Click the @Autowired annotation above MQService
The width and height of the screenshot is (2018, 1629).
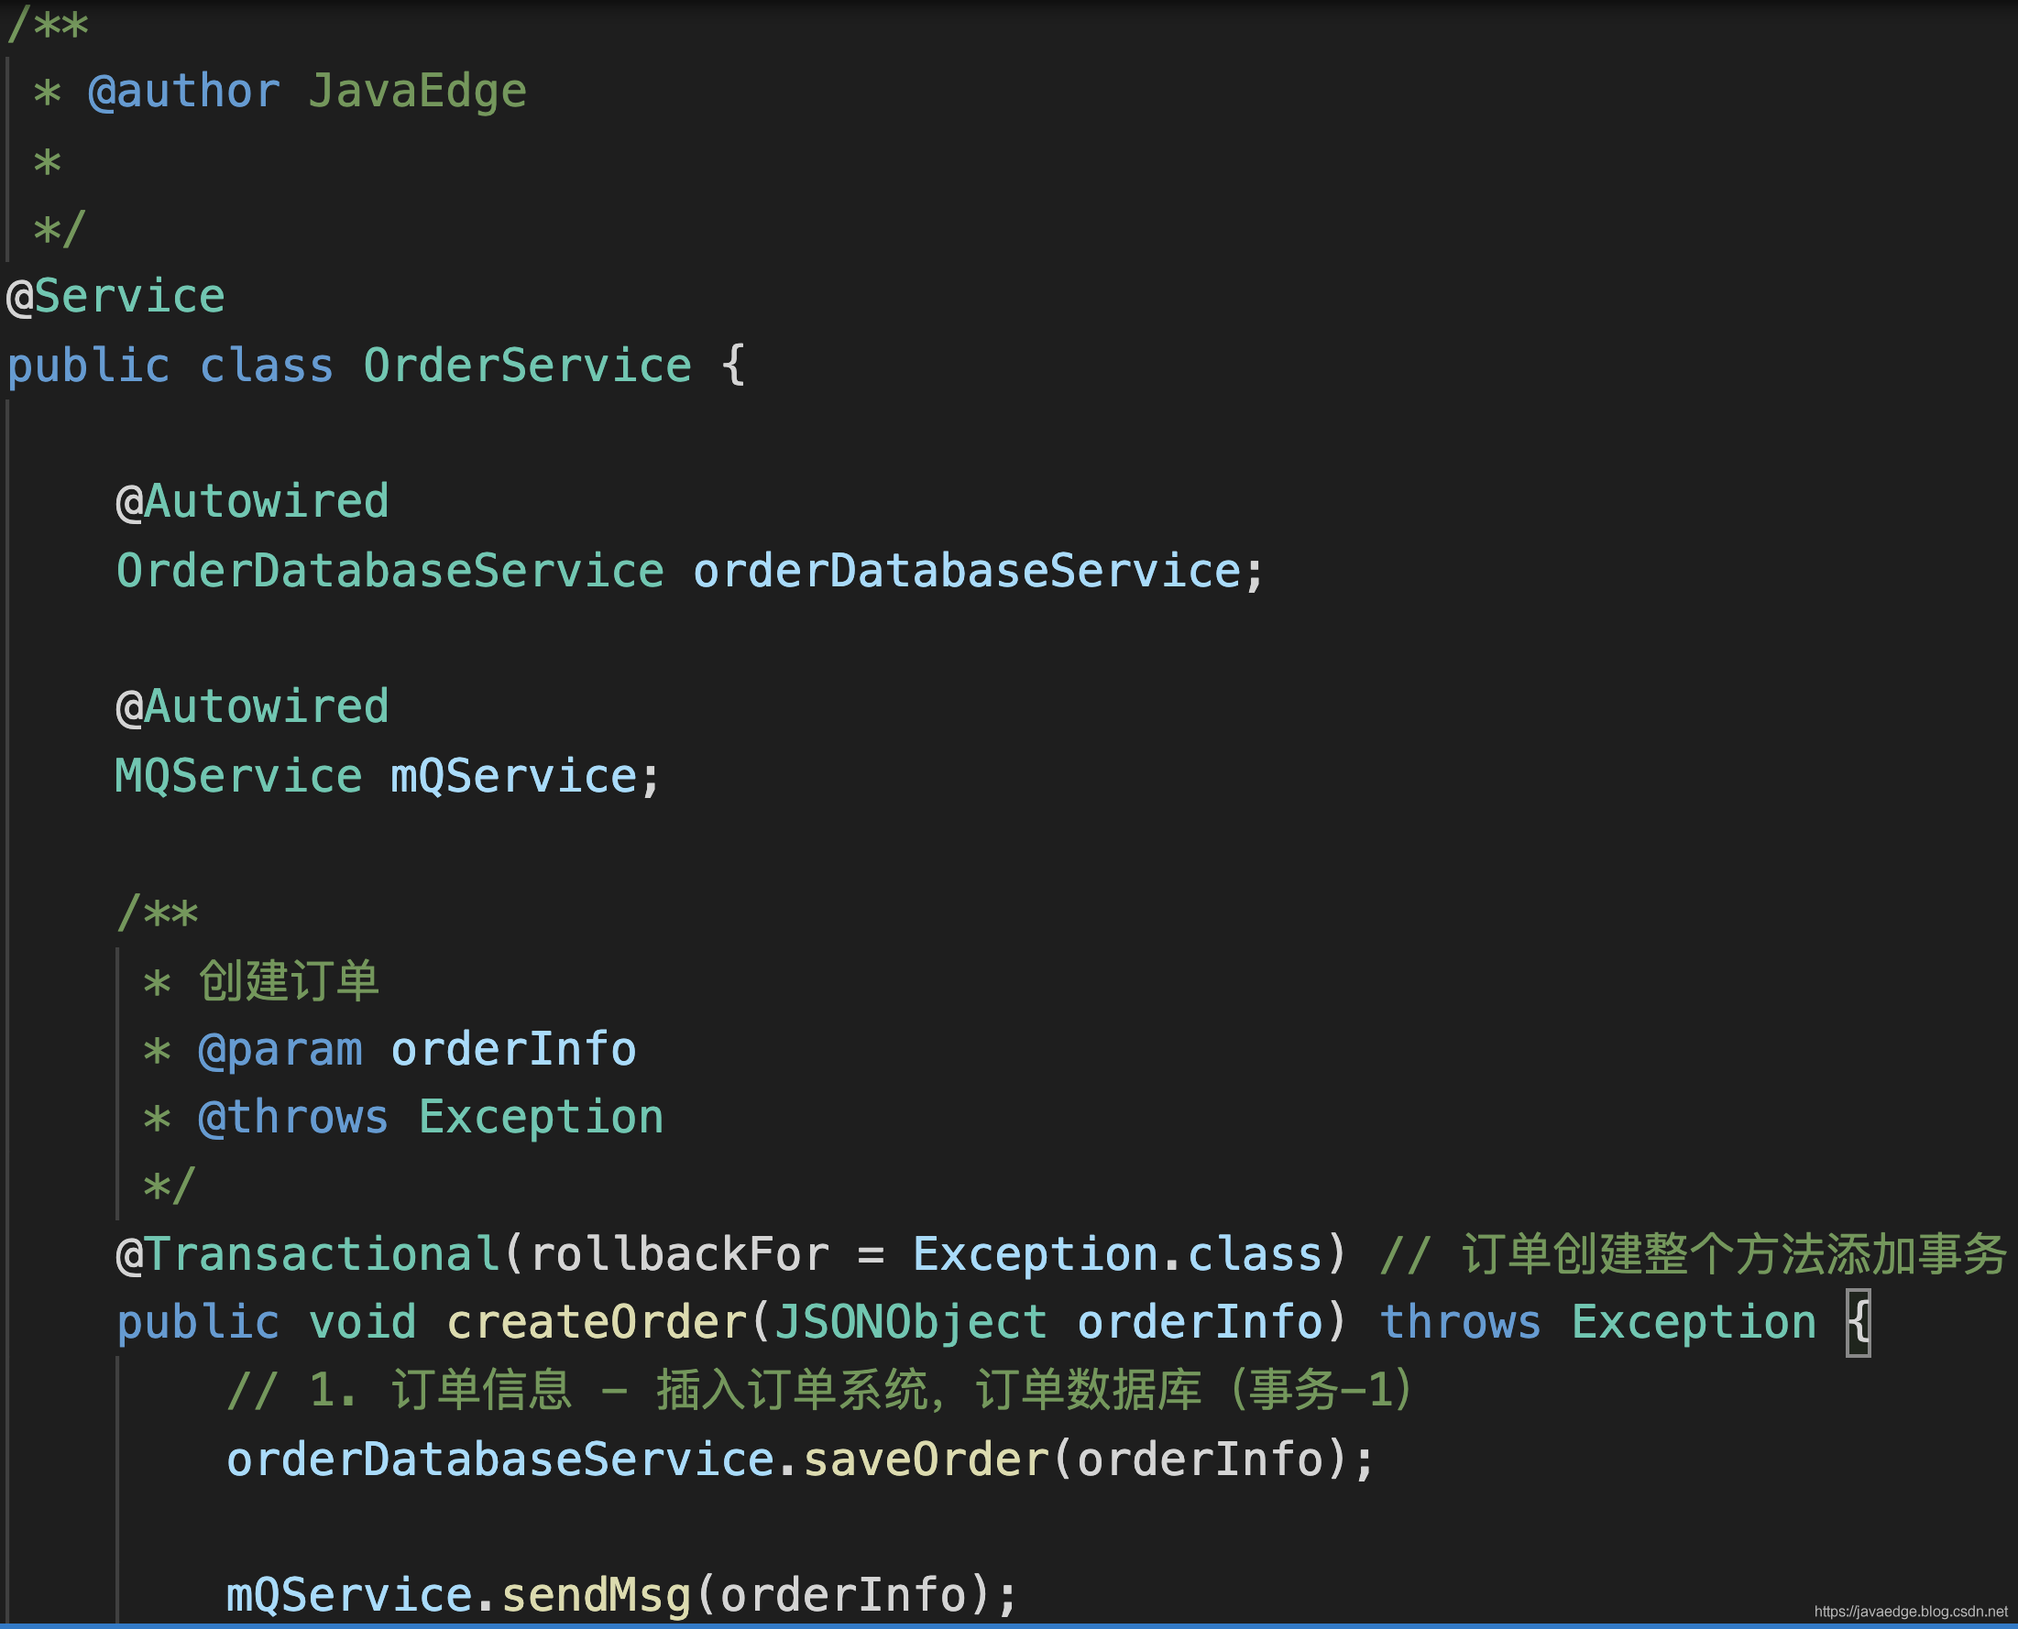251,706
